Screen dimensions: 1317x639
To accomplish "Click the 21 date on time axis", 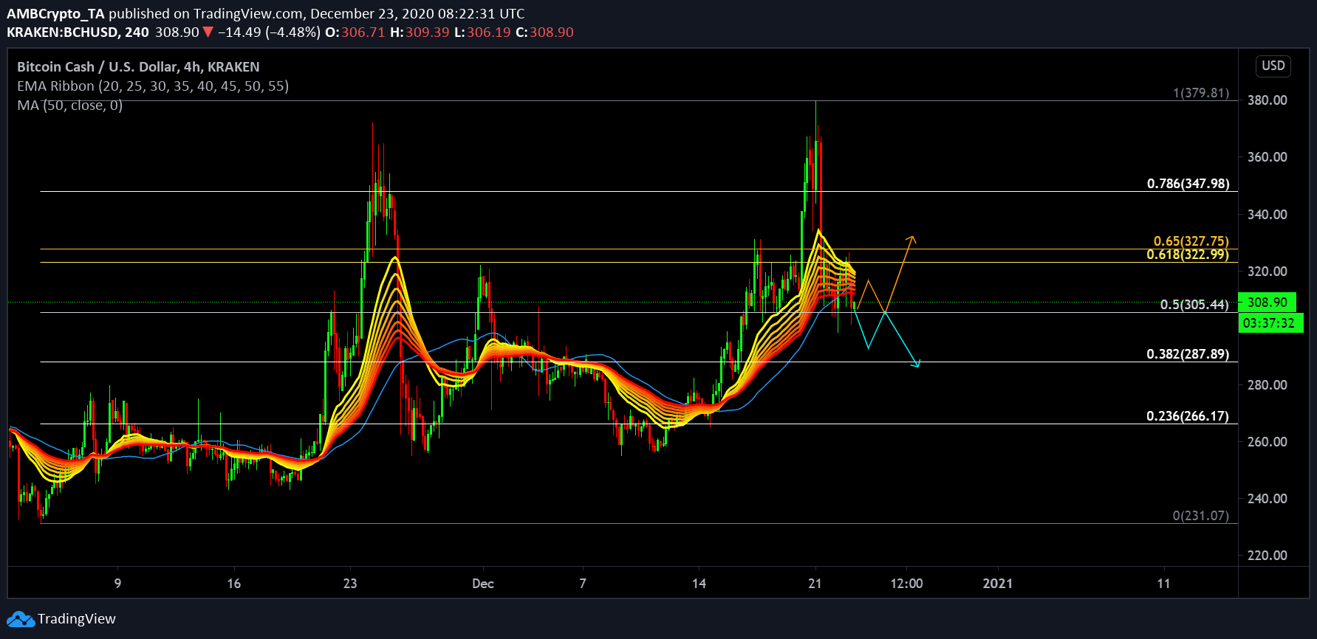I will pyautogui.click(x=815, y=584).
